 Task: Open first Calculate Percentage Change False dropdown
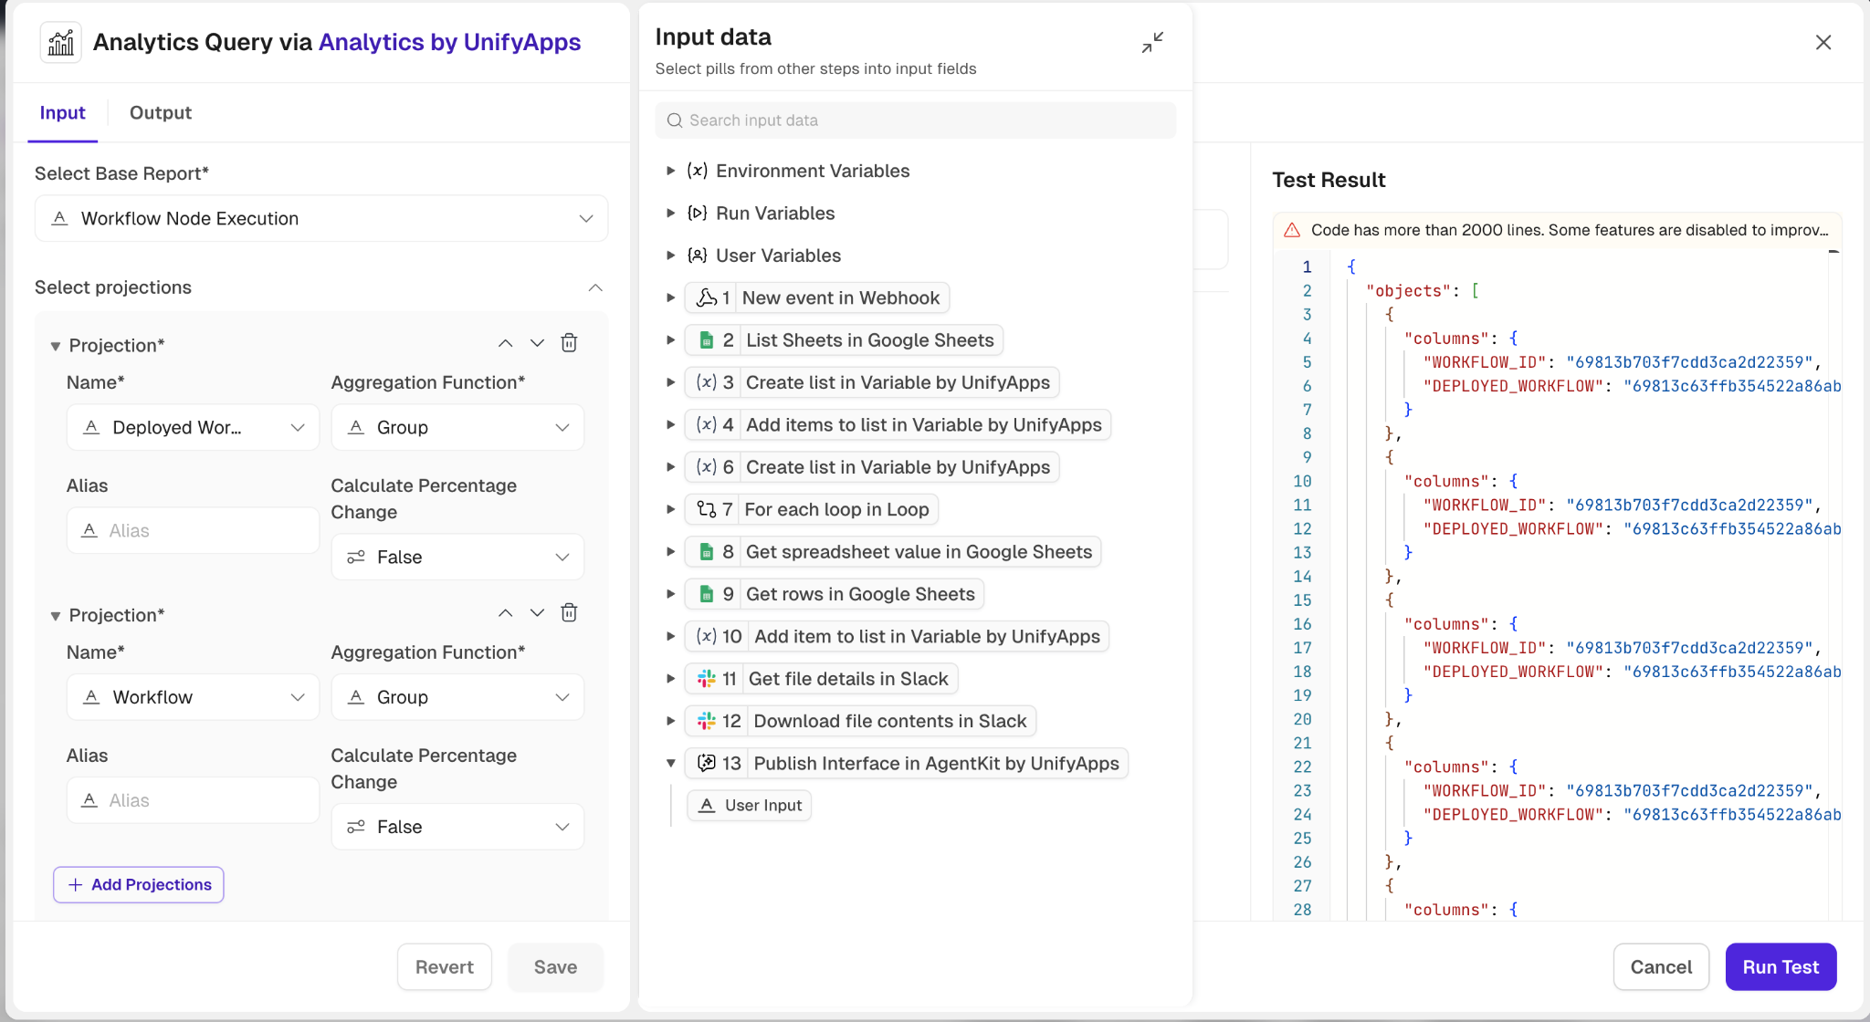(457, 558)
